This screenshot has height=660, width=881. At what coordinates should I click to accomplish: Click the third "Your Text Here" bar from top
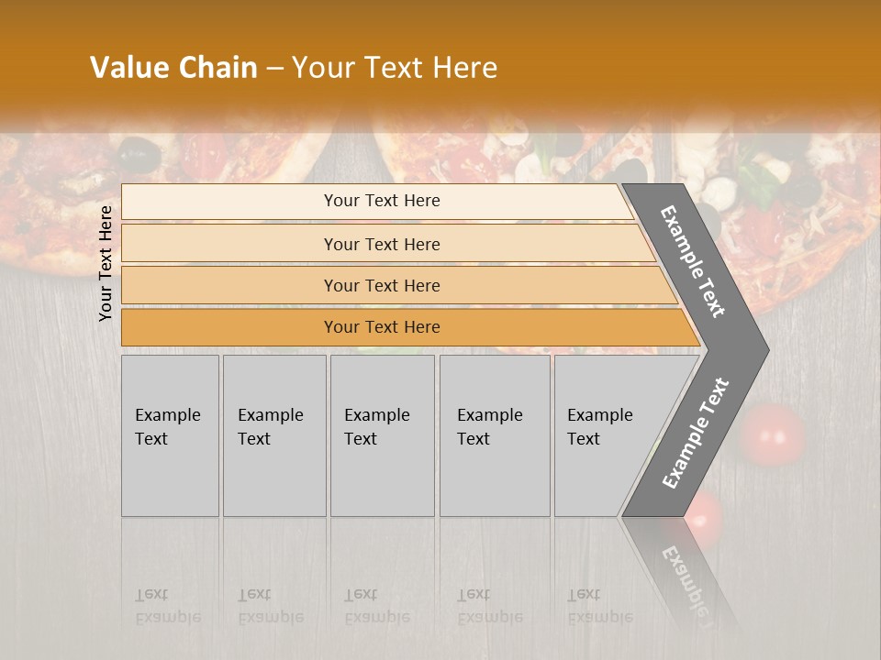pyautogui.click(x=381, y=285)
